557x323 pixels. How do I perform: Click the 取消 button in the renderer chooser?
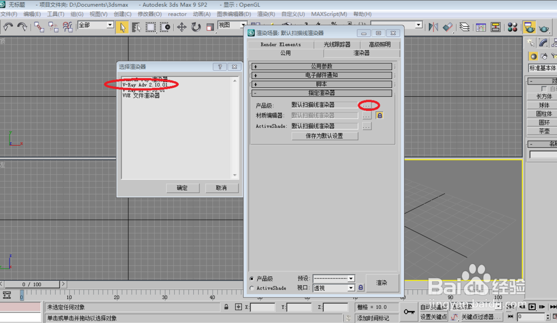pyautogui.click(x=221, y=188)
